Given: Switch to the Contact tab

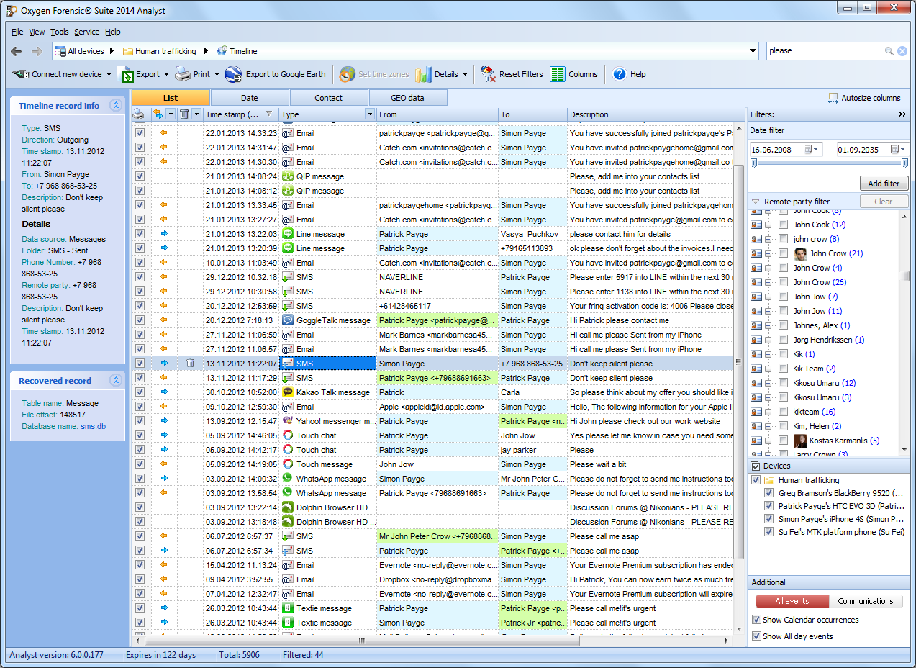Looking at the screenshot, I should (x=329, y=98).
